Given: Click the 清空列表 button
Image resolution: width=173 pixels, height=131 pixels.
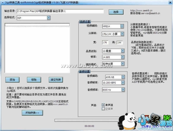Looking at the screenshot, I should coord(56,80).
